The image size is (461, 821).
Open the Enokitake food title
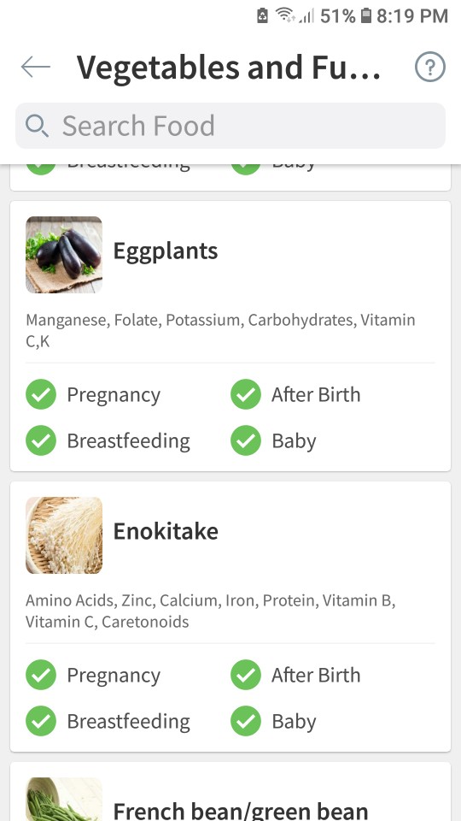[x=166, y=531]
